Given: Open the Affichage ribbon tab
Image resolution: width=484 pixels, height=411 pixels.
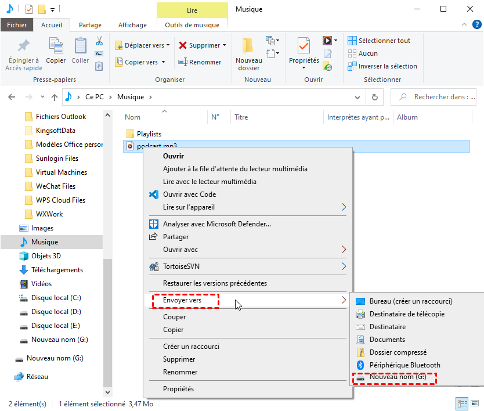Looking at the screenshot, I should coord(132,25).
